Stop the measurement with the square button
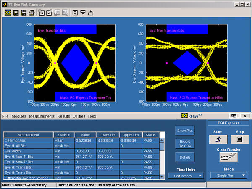This screenshot has height=189, width=252. tap(240, 139)
